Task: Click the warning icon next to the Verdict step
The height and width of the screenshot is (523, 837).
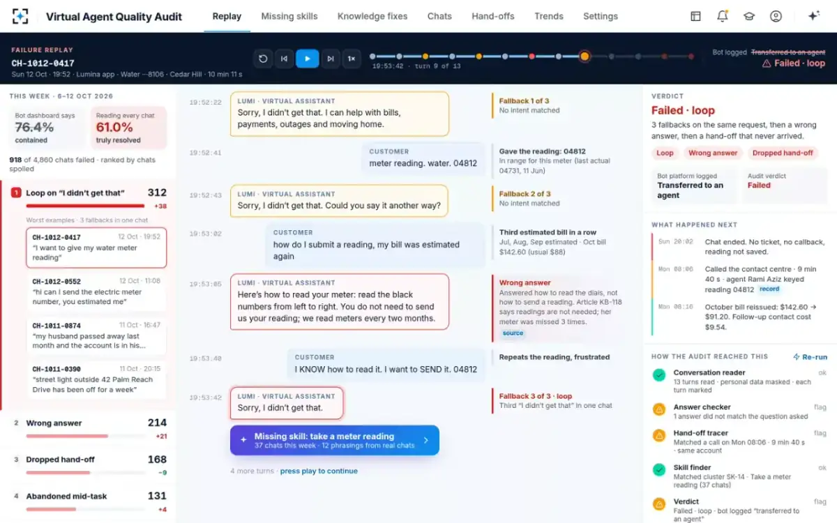Action: click(658, 503)
